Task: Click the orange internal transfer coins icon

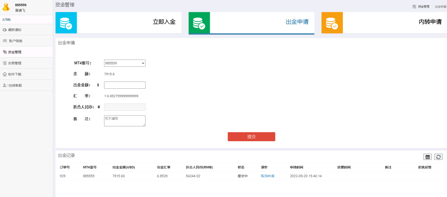Action: point(332,23)
